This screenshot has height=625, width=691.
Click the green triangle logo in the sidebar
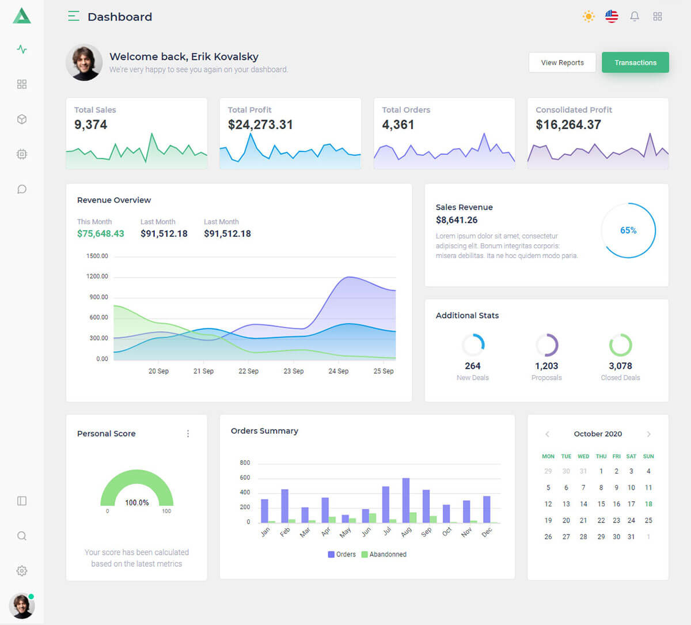pyautogui.click(x=22, y=16)
